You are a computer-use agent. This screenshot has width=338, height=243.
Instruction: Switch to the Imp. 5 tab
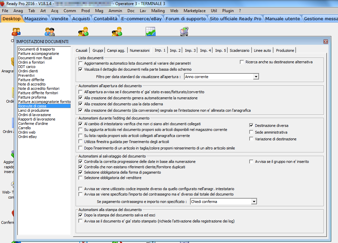[x=221, y=50]
